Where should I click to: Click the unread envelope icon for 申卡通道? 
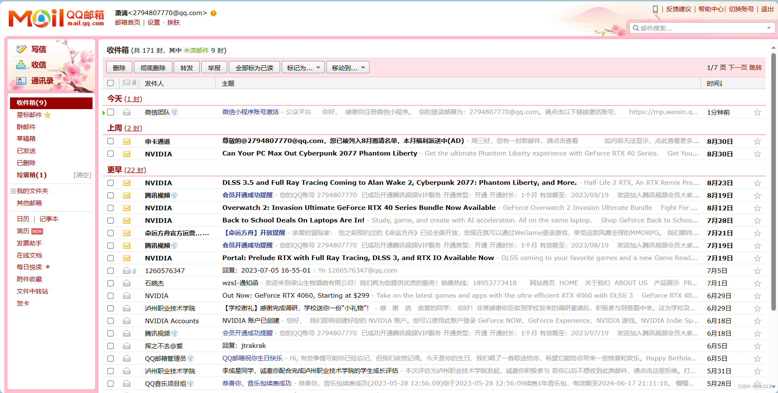tap(127, 142)
